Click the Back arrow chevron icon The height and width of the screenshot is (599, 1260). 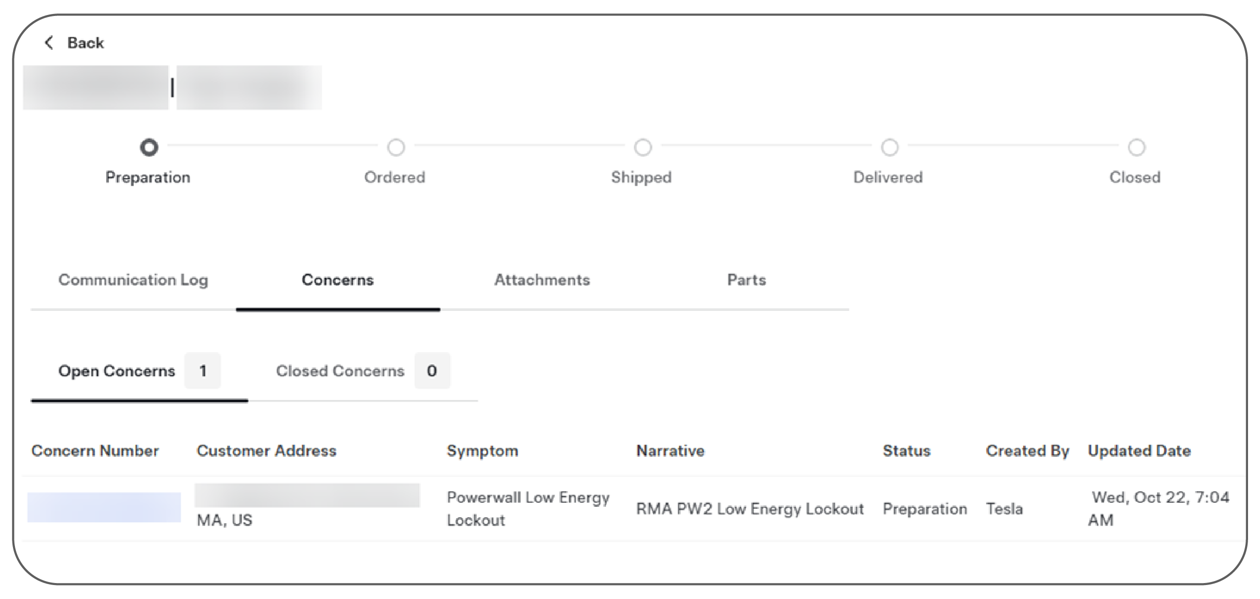pos(49,43)
